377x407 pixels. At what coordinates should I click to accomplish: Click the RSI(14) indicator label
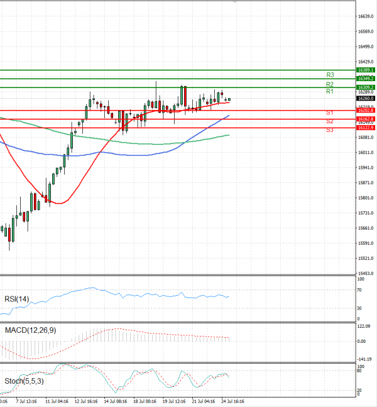pos(16,299)
